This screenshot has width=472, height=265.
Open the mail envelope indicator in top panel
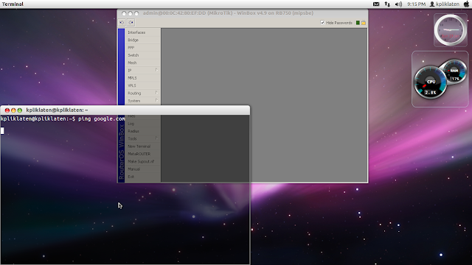click(x=376, y=4)
